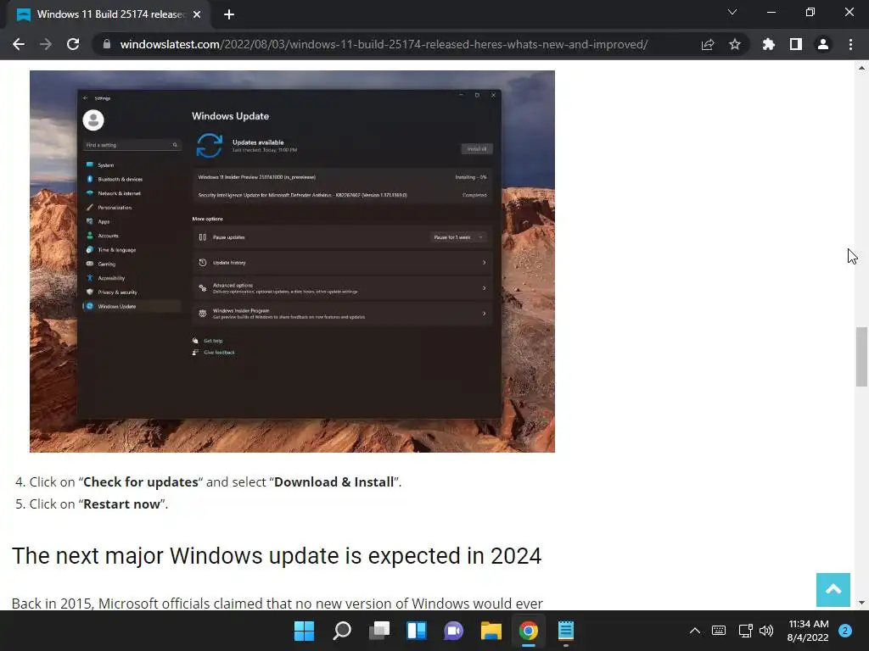Click the step 5 'Restart now' text
The width and height of the screenshot is (869, 651).
[x=122, y=504]
